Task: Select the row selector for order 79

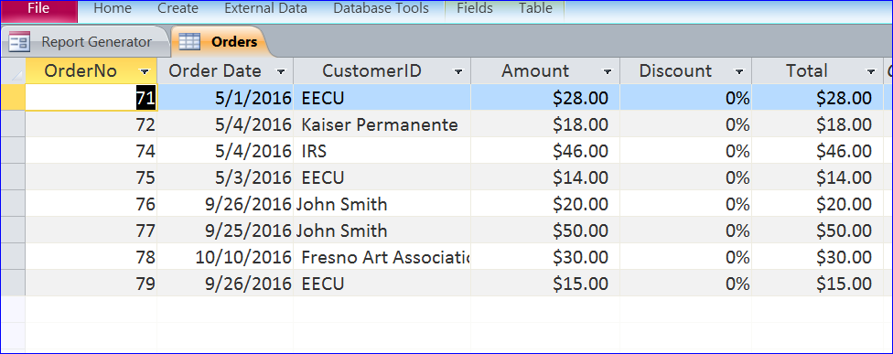Action: tap(13, 283)
